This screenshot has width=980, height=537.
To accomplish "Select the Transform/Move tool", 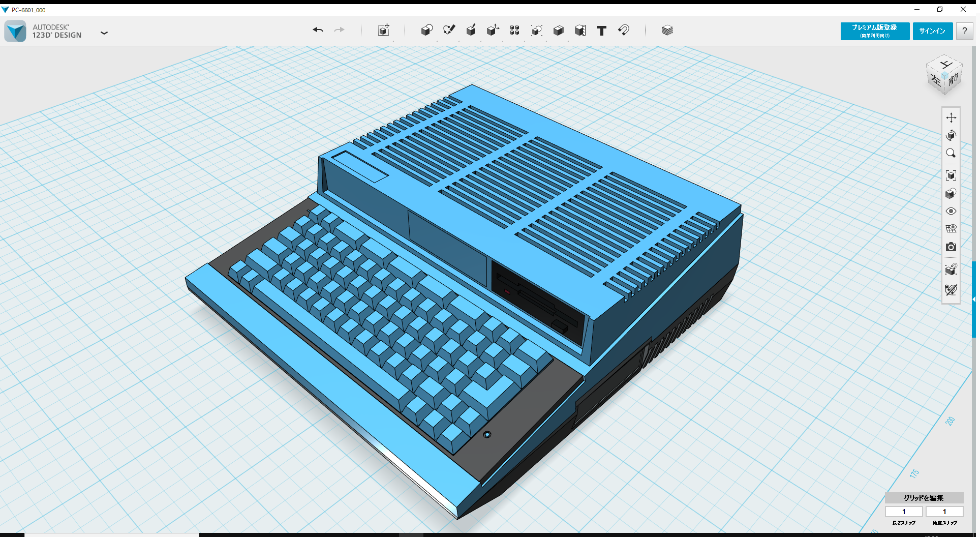I will tap(384, 31).
